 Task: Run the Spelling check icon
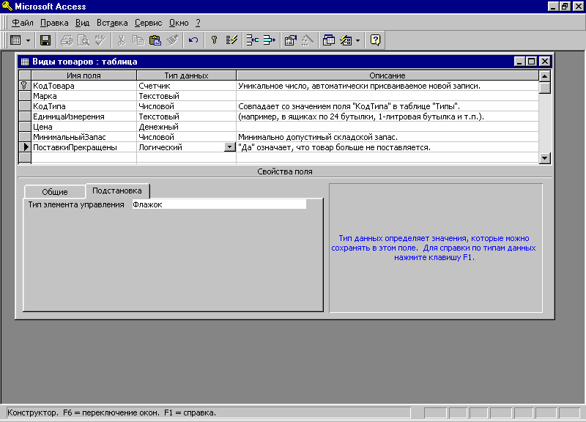tap(100, 40)
